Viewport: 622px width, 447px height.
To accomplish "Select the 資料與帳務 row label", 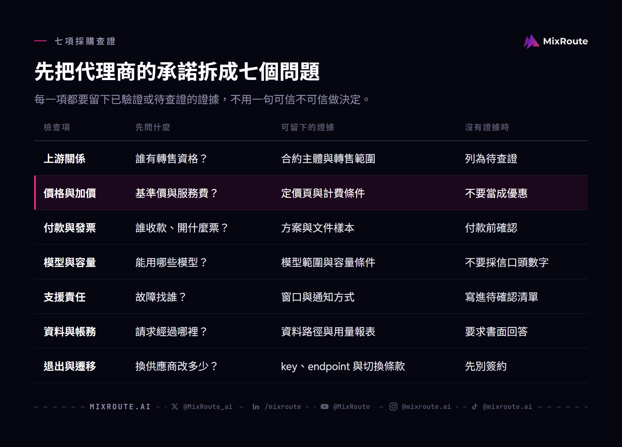I will coord(70,332).
